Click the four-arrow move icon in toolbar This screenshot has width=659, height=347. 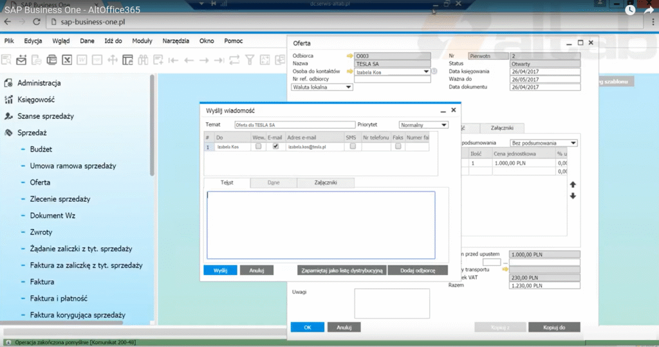click(x=113, y=60)
